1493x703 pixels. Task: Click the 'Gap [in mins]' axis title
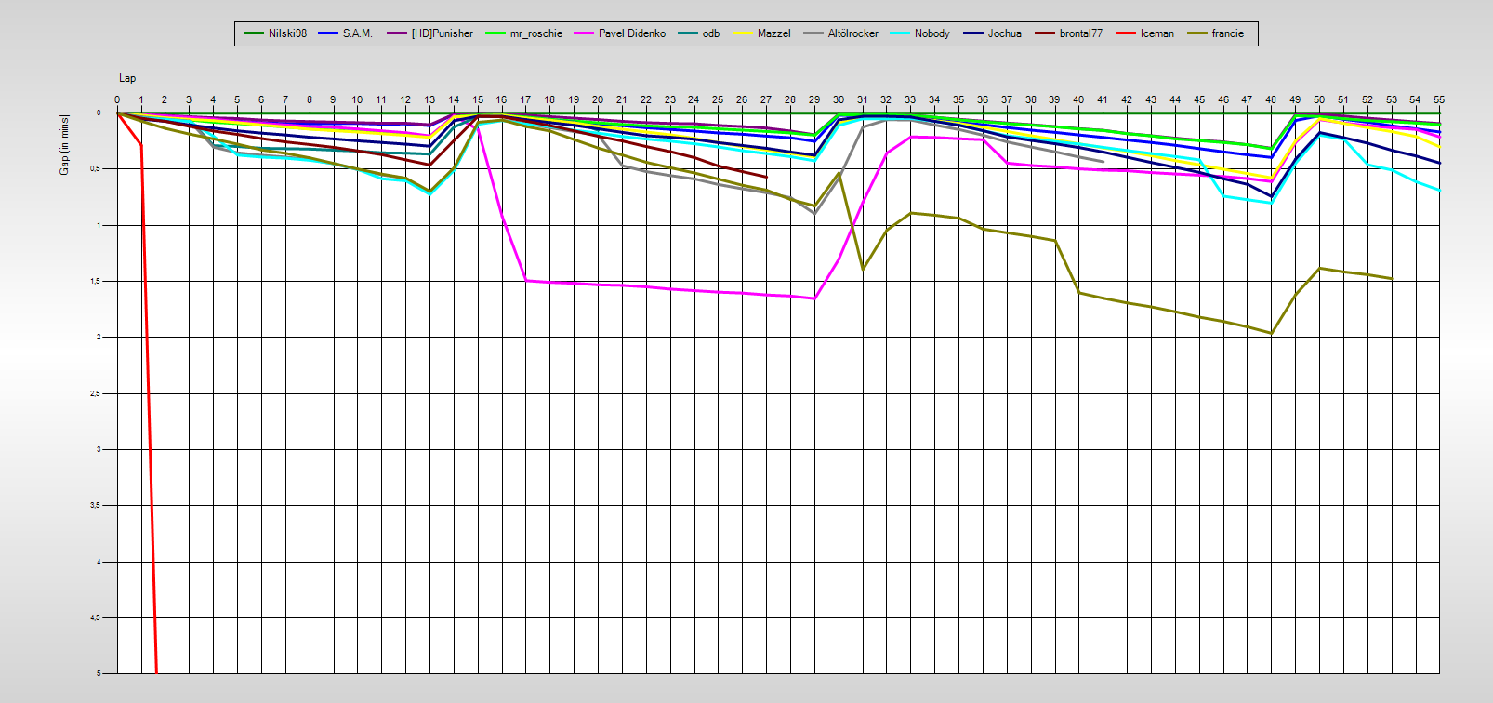tap(64, 145)
